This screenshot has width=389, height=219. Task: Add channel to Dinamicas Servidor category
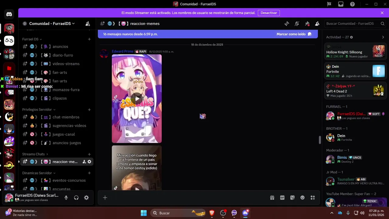point(89,173)
